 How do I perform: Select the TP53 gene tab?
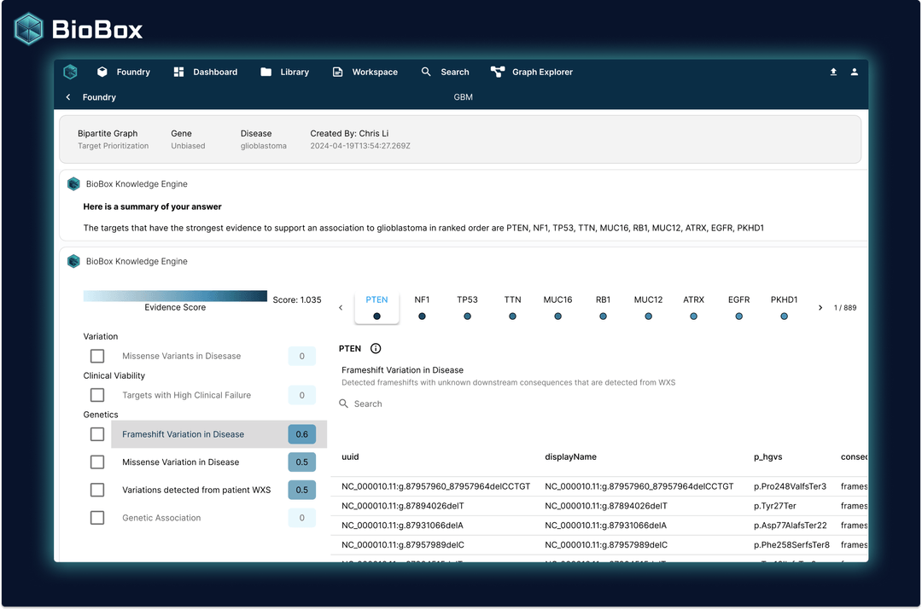[x=468, y=307]
